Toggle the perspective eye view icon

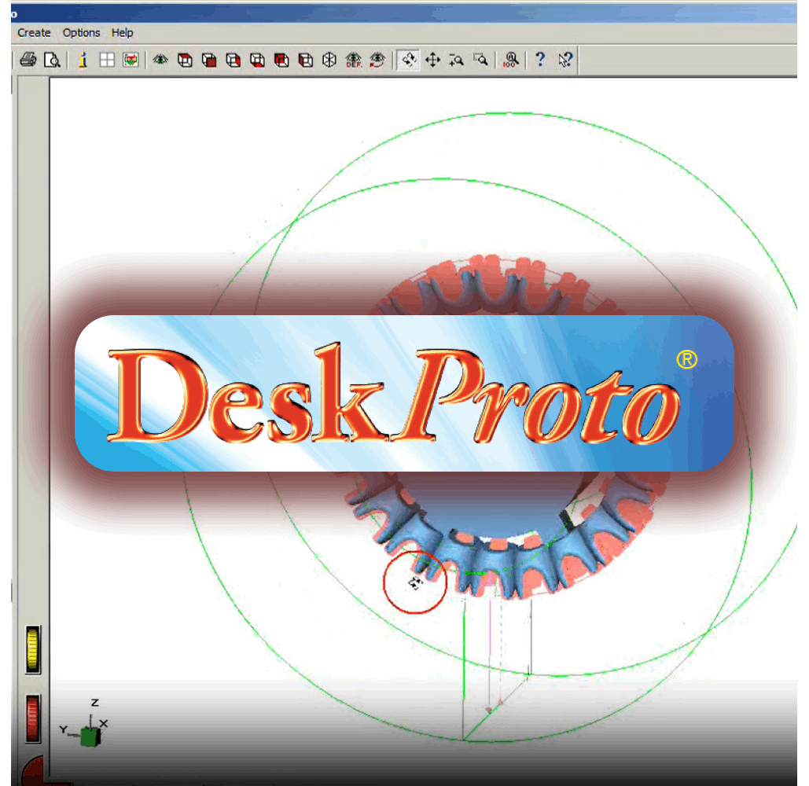[159, 60]
